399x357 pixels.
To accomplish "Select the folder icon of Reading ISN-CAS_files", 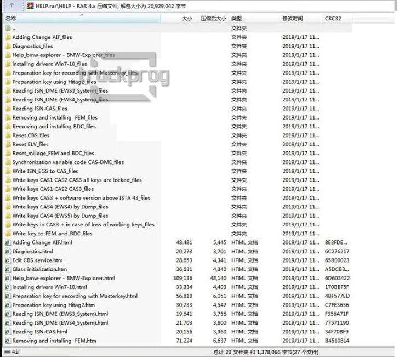I will tap(8, 109).
